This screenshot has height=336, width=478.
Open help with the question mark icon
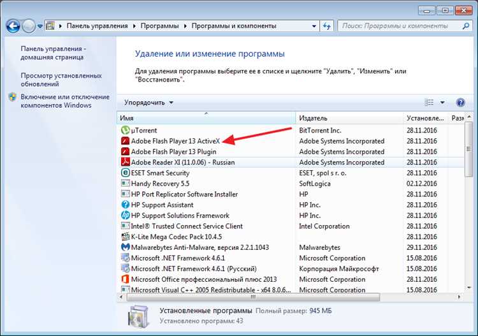460,102
